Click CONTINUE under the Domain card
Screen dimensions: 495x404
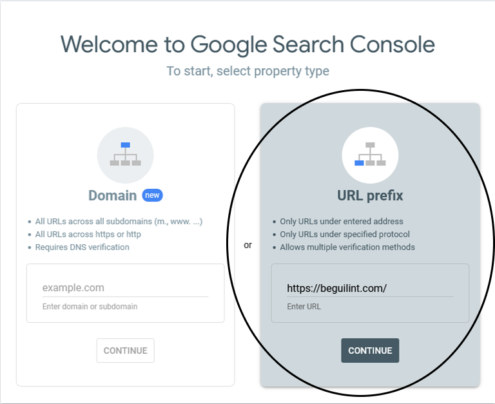click(x=125, y=351)
